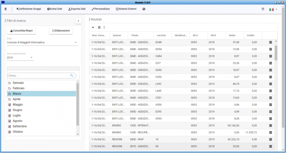Open row menu for D348 entry
Viewport: 286px width, 153px height.
tap(271, 42)
